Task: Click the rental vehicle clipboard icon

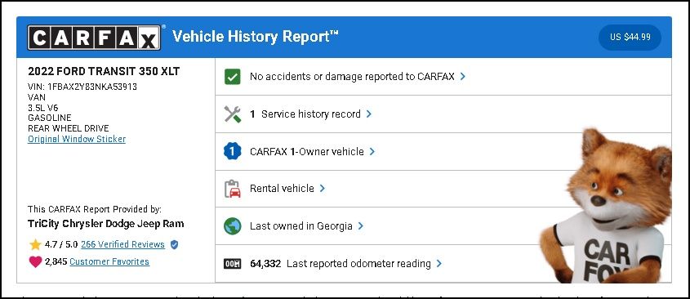Action: click(x=233, y=189)
